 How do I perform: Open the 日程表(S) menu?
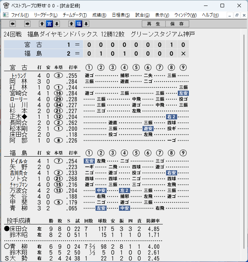(x=121, y=15)
